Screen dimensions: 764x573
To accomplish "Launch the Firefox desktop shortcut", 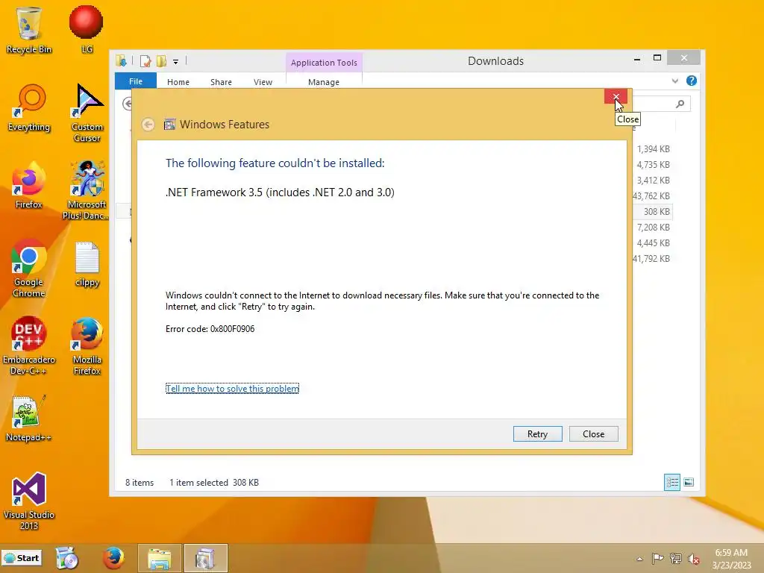I will [29, 185].
